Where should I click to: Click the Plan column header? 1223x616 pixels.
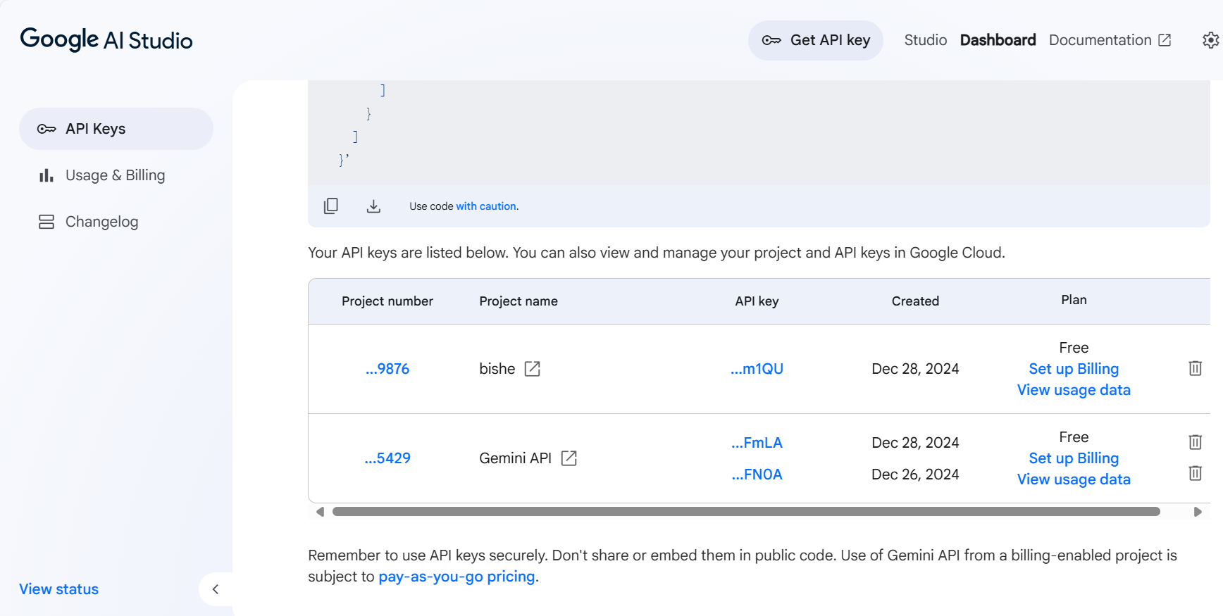point(1074,300)
